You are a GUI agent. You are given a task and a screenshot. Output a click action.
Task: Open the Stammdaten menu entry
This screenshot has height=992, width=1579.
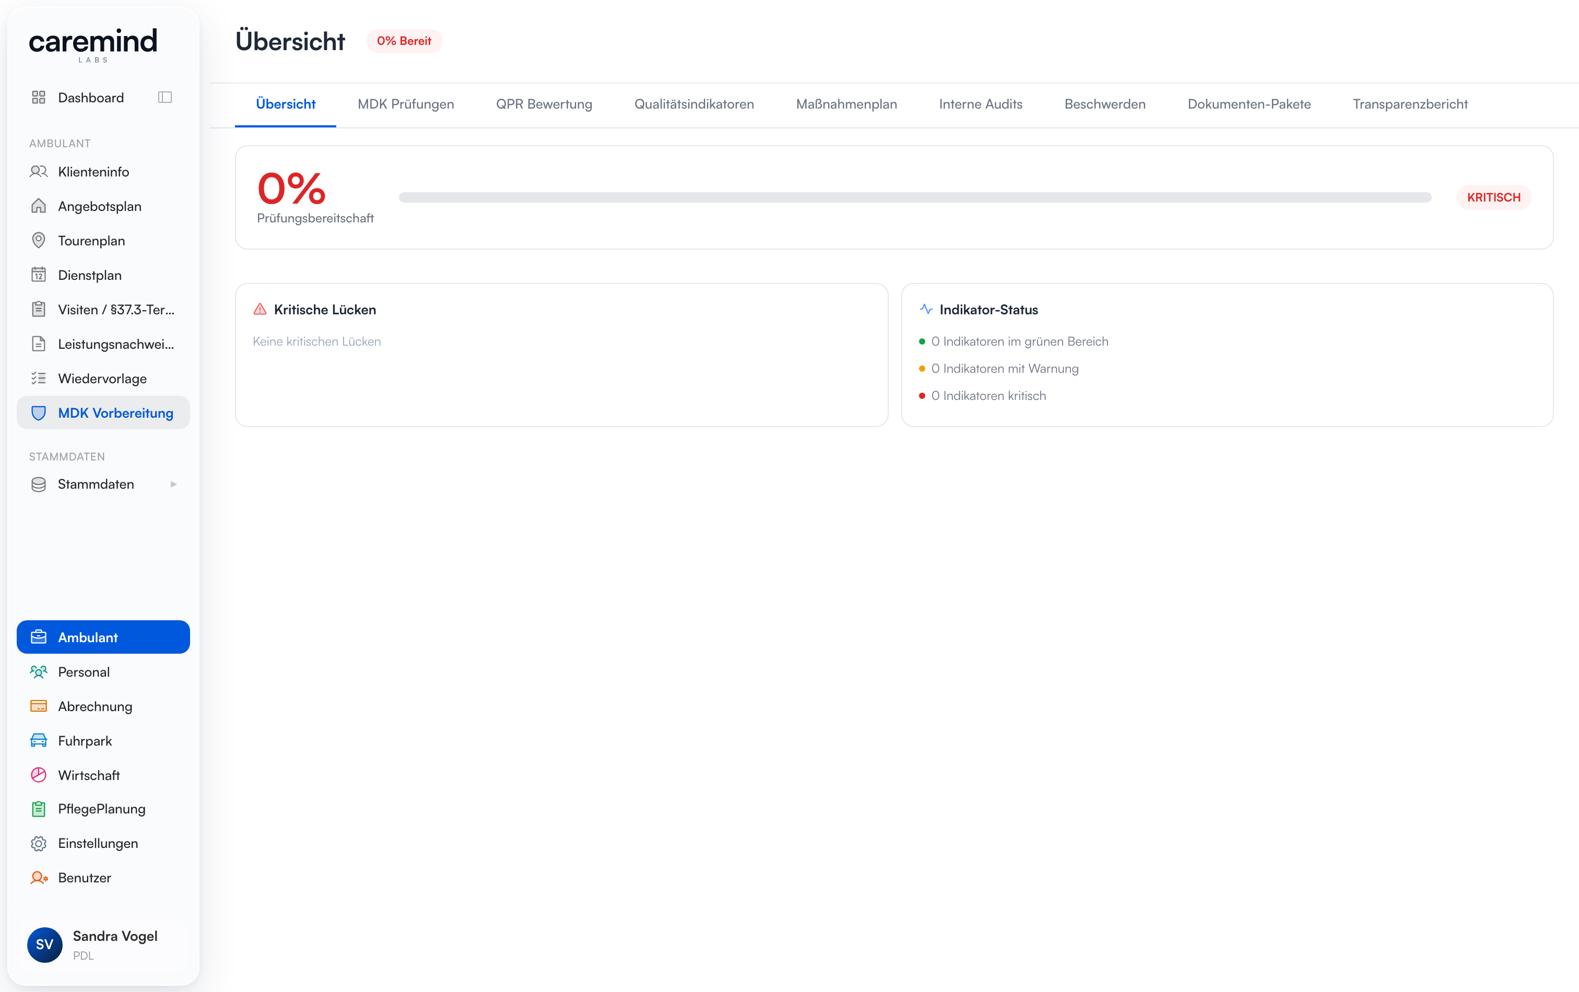pyautogui.click(x=103, y=485)
